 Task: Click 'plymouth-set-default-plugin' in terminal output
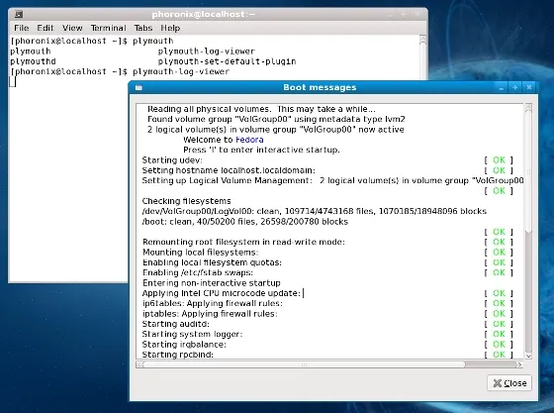[x=227, y=61]
